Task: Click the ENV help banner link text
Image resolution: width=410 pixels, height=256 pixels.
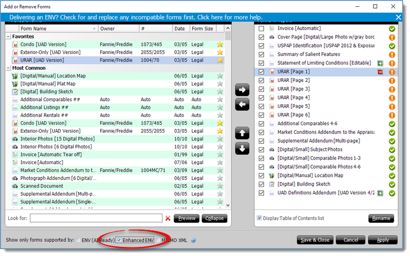Action: pos(136,17)
